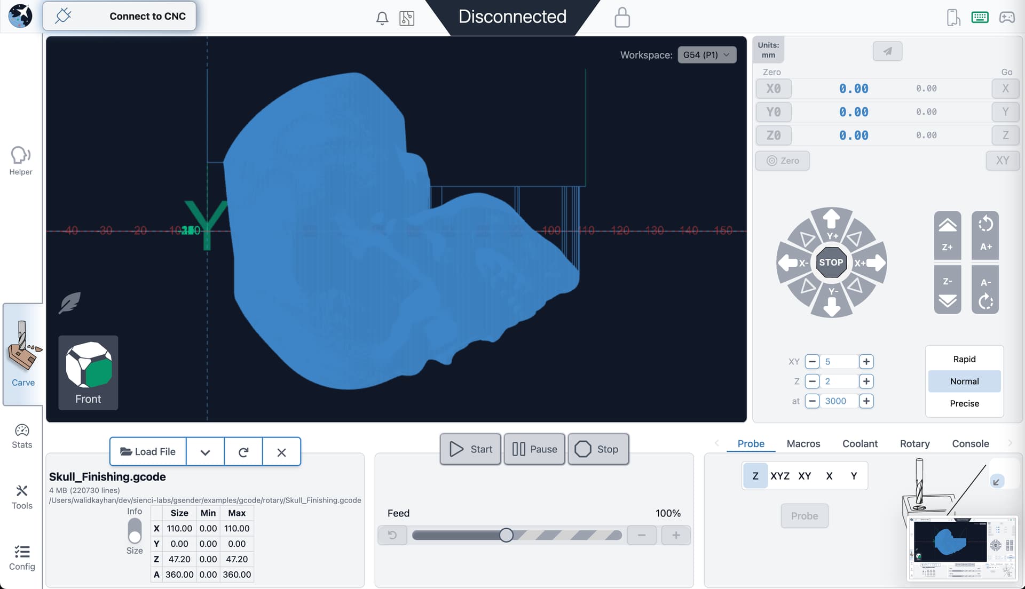Select Rapid jog speed preset
Viewport: 1025px width, 589px height.
(964, 359)
